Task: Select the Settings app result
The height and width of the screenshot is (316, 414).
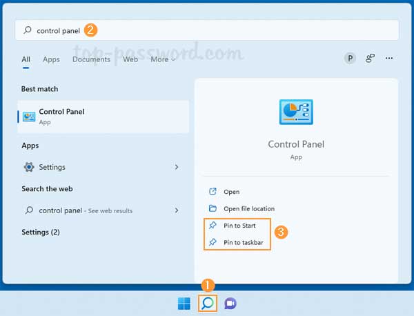Action: tap(103, 167)
